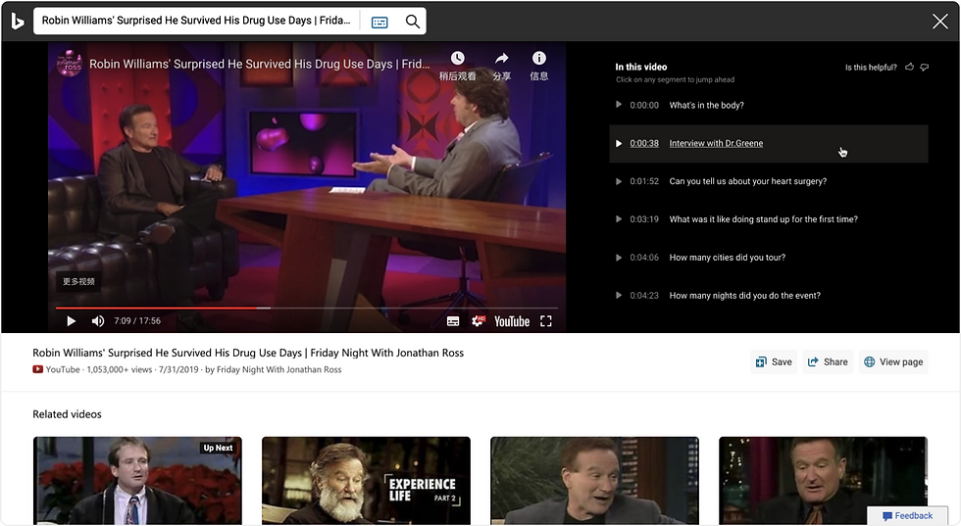Open the third related video thumbnail
The width and height of the screenshot is (961, 526).
(594, 481)
